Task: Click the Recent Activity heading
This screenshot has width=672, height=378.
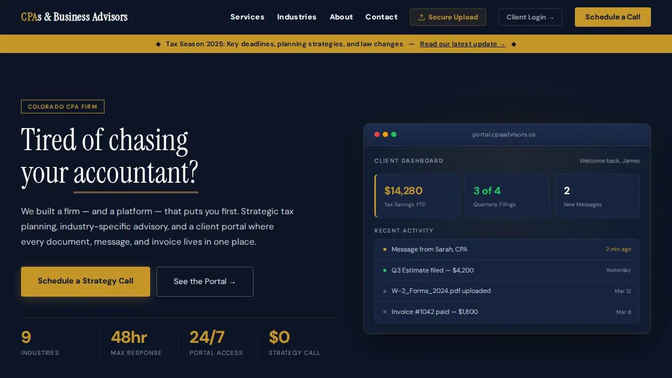Action: 404,230
